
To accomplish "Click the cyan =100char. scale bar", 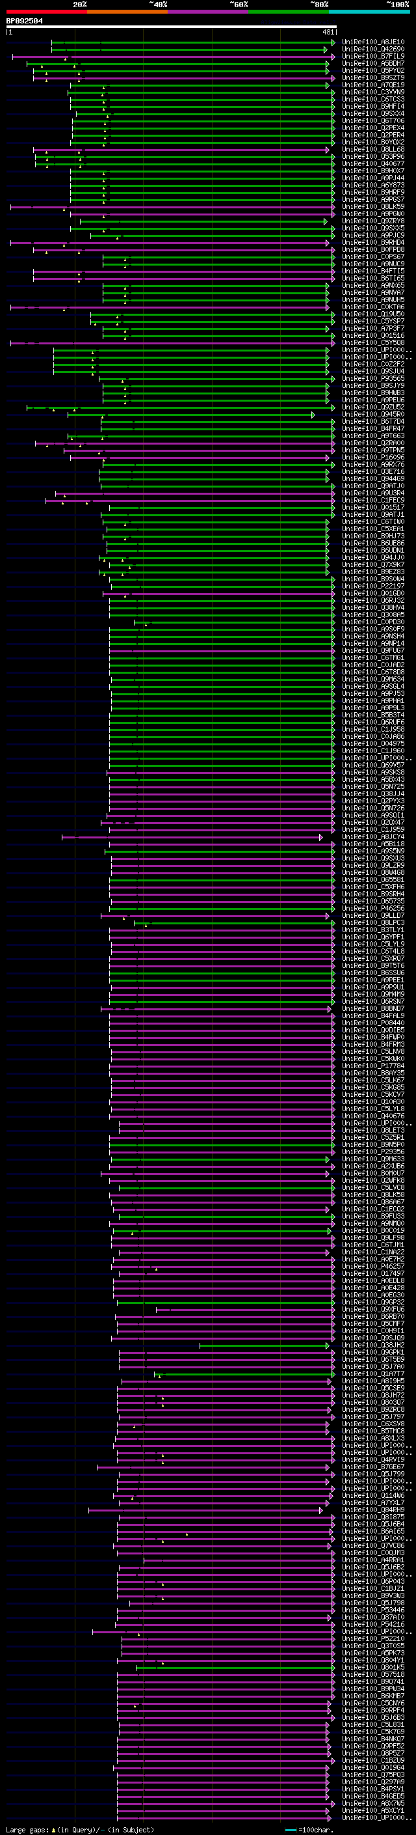I will 291,1830.
